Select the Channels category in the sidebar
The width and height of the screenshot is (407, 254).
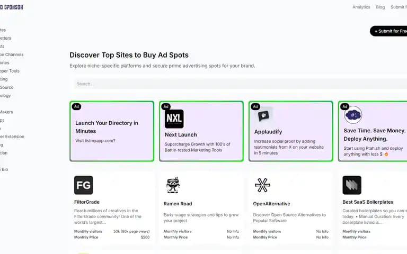(12, 55)
